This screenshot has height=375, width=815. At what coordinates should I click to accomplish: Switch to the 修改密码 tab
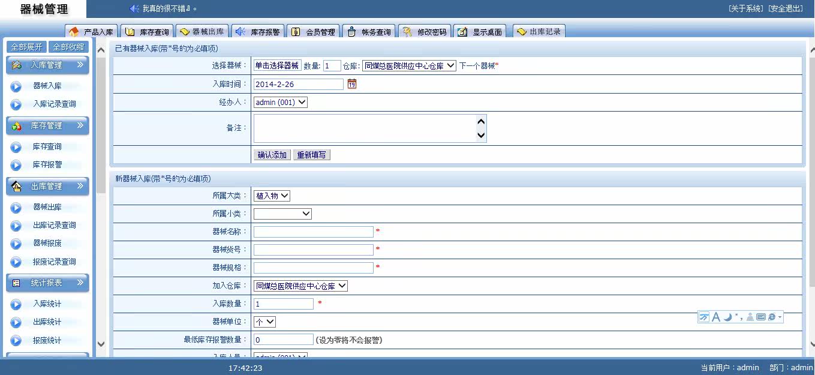click(425, 32)
